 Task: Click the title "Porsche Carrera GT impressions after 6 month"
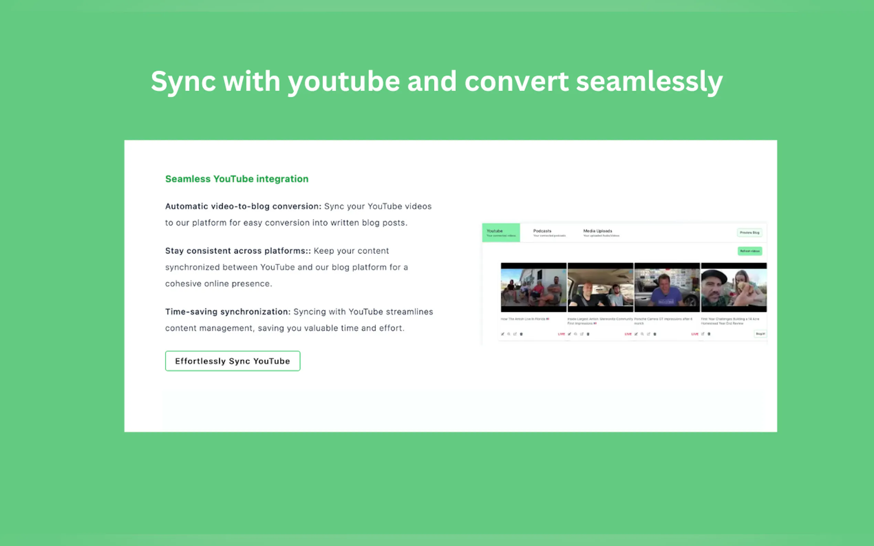click(x=663, y=321)
